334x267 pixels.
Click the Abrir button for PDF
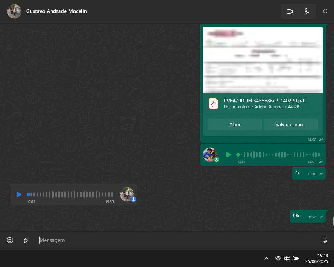[234, 124]
